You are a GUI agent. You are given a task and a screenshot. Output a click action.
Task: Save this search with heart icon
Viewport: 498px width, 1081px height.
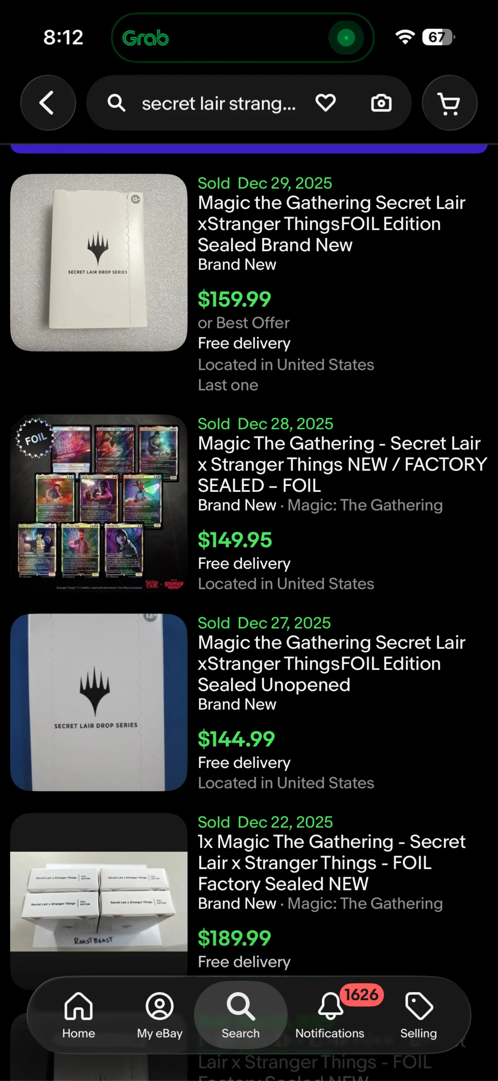pos(326,103)
